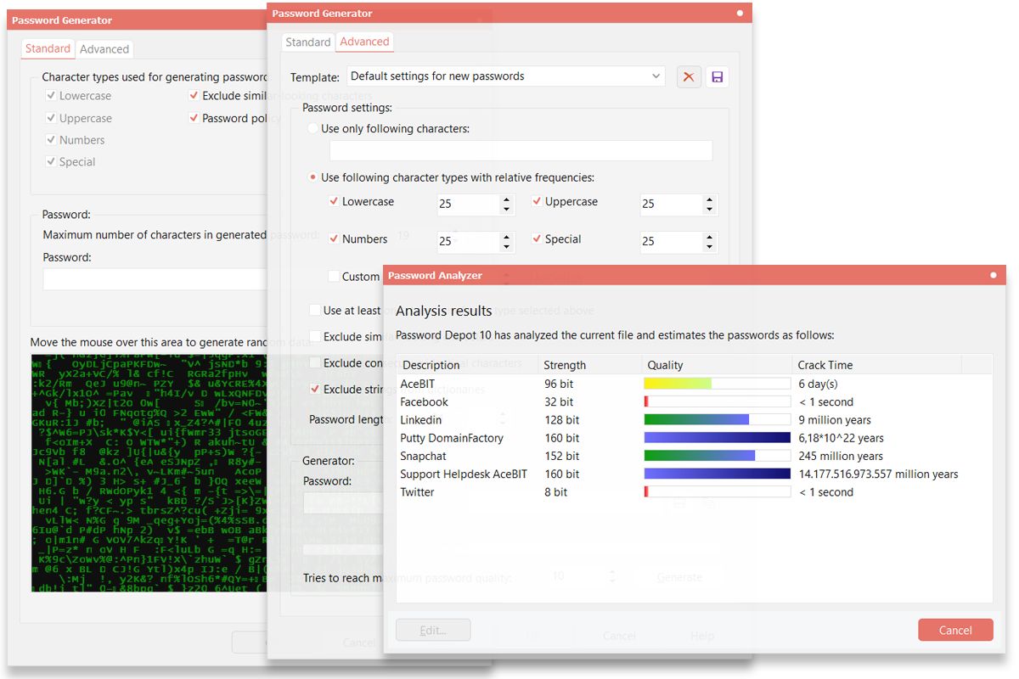Select the Snapchat entry in results list
Screen dimensions: 1019x679
[694, 456]
